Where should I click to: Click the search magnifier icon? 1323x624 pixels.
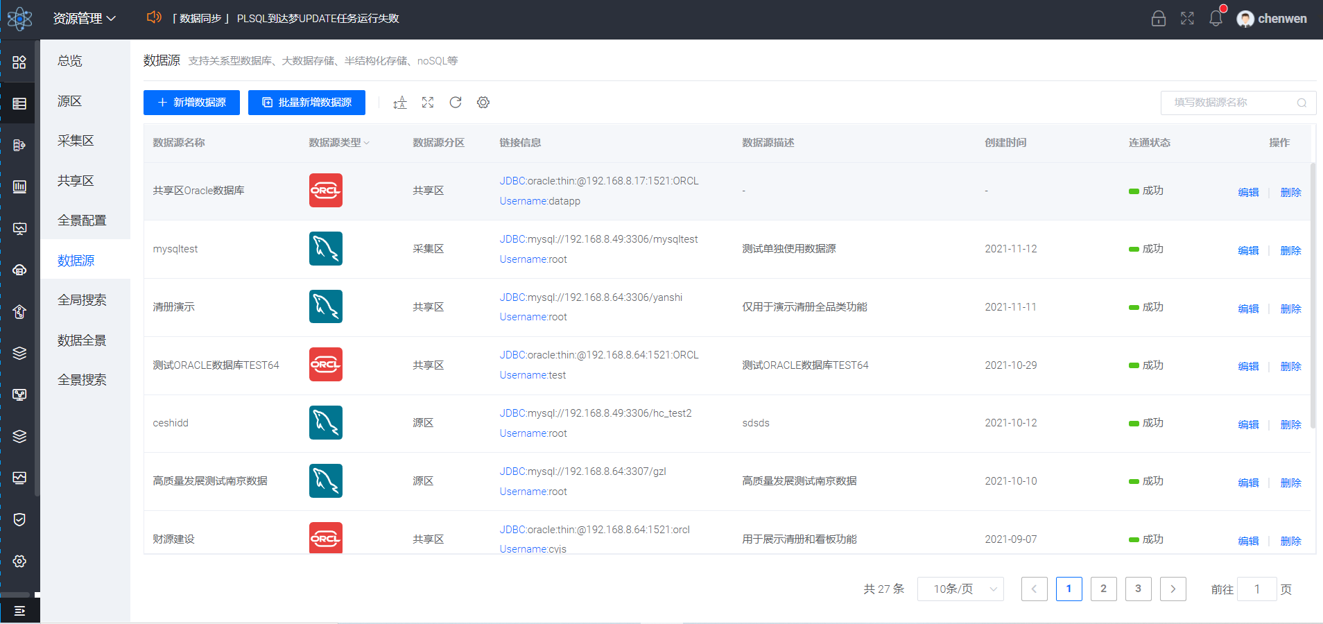(1302, 103)
